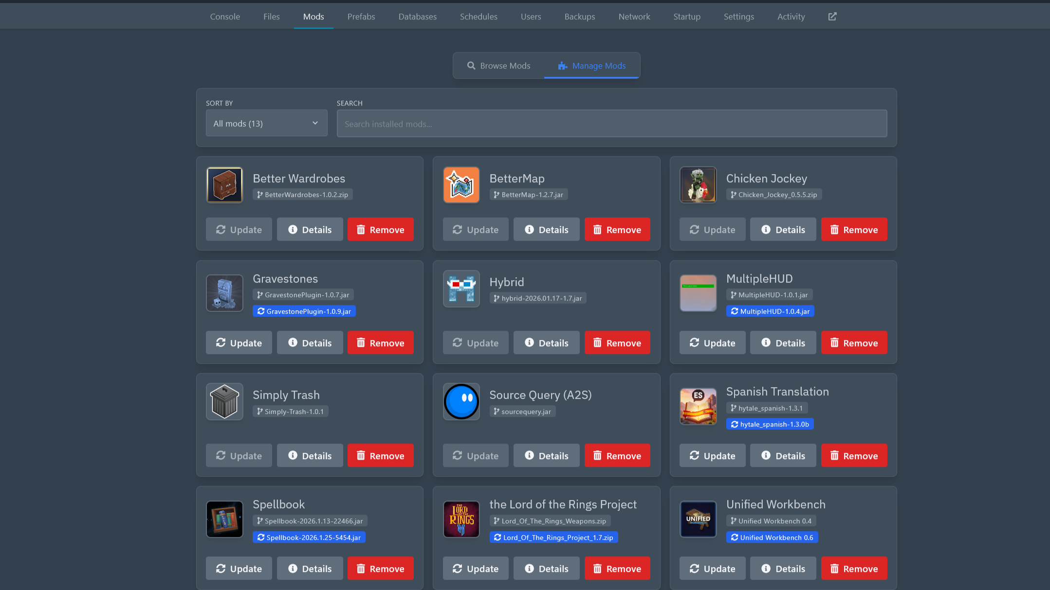Update the Gravestones mod
Viewport: 1050px width, 590px height.
point(239,343)
